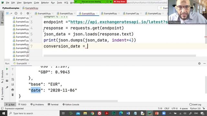Open the Terminal tool window

[53, 104]
